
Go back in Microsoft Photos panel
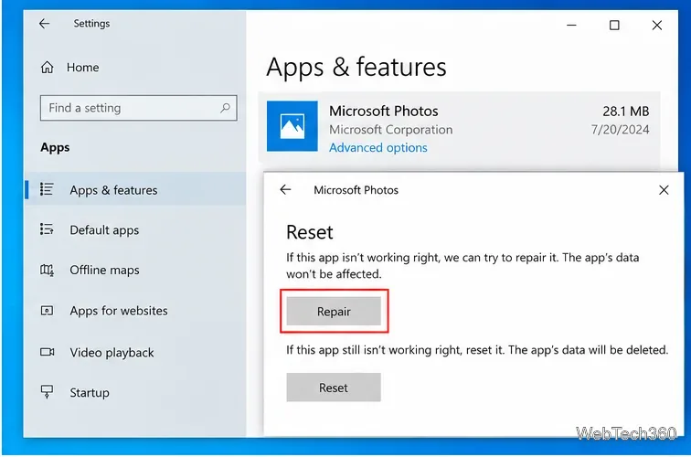tap(285, 189)
